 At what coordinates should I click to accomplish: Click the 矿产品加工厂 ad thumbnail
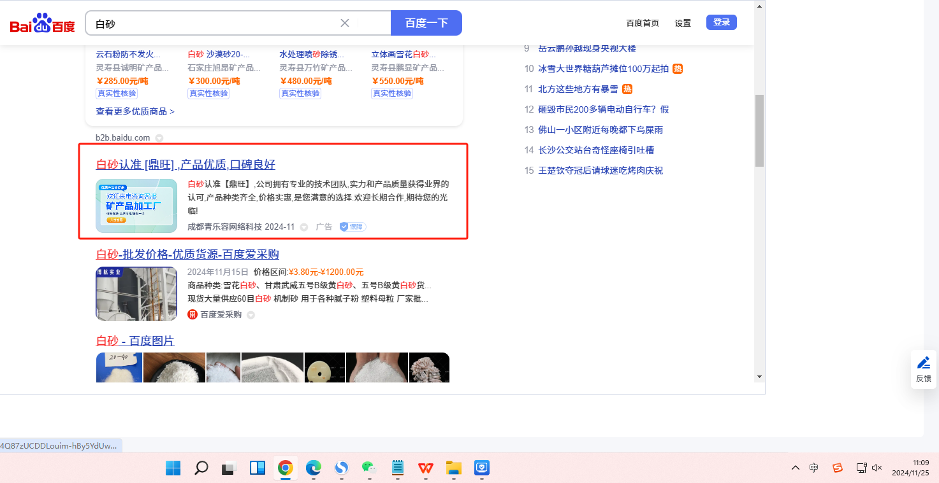(136, 206)
